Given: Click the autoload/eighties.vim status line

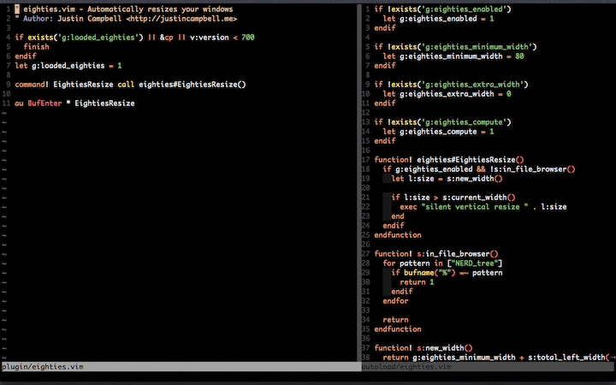Looking at the screenshot, I should coord(489,367).
